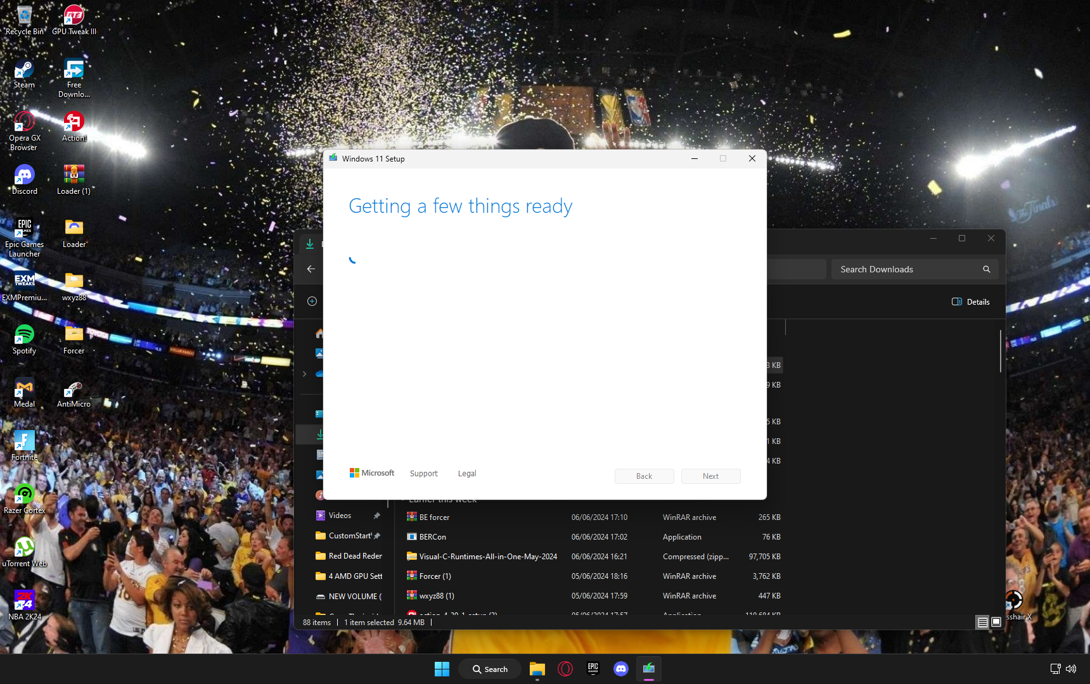The width and height of the screenshot is (1090, 684).
Task: Open Medal desktop shortcut
Action: point(24,393)
